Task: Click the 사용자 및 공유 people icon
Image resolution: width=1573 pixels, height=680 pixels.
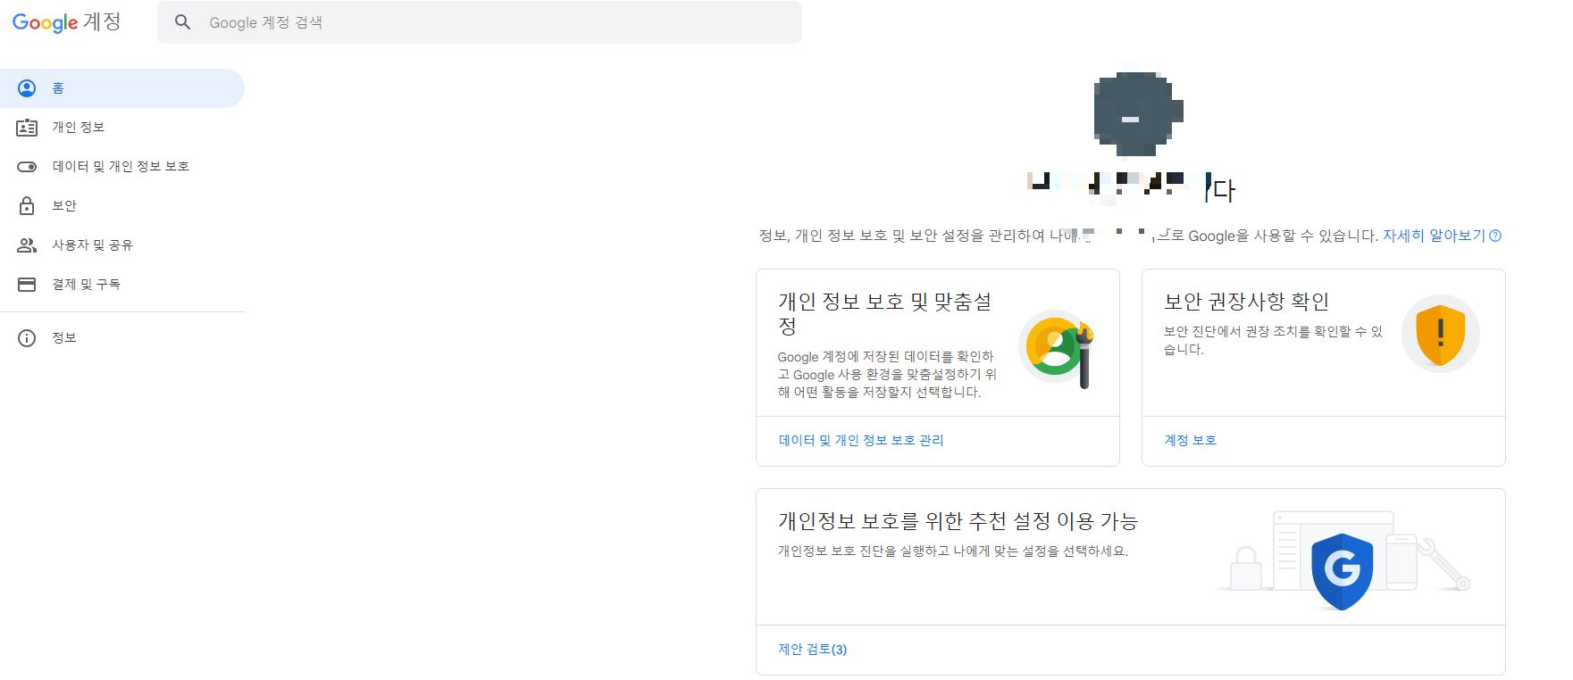Action: pos(27,245)
